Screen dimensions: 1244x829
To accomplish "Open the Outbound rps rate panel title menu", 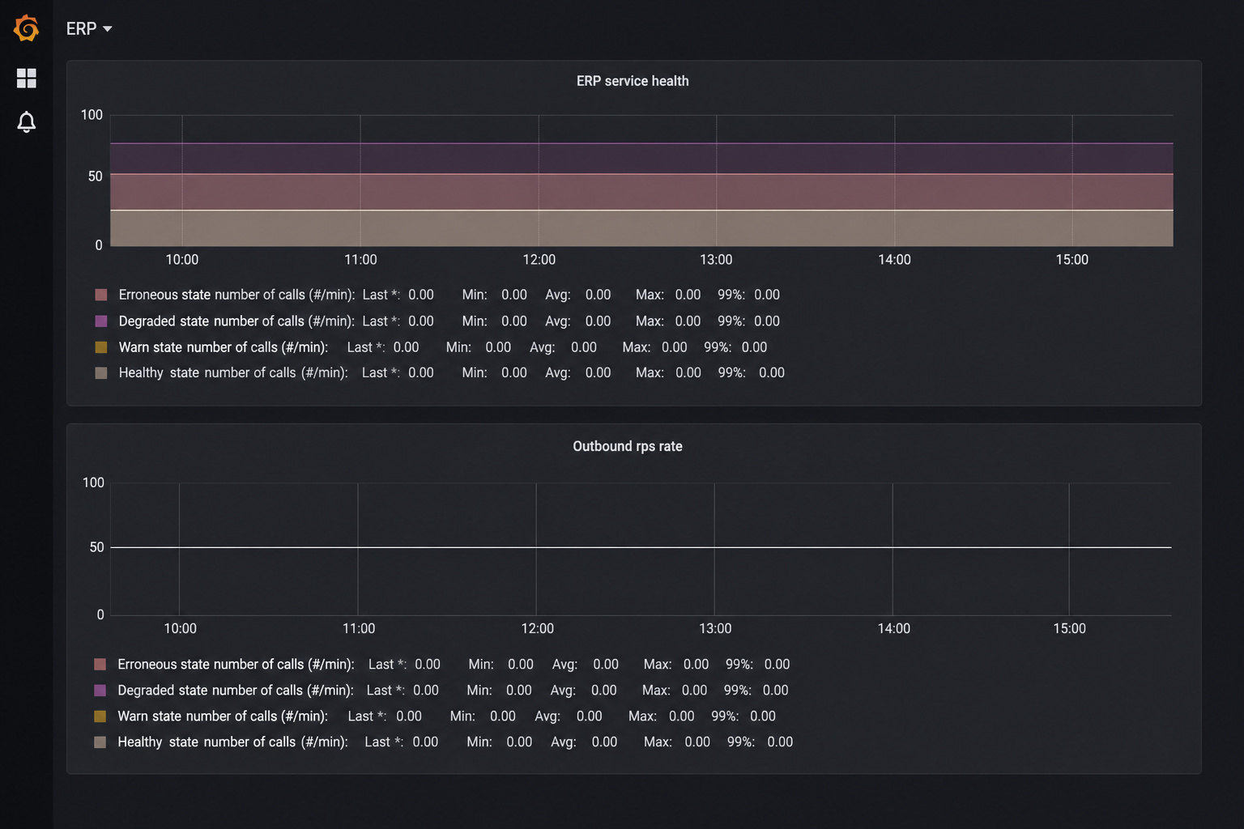I will coord(628,446).
